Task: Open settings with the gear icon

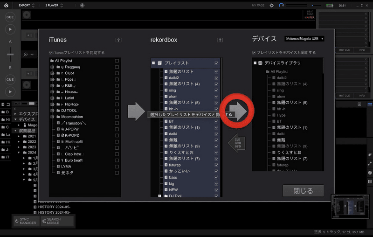Action: pos(272,5)
